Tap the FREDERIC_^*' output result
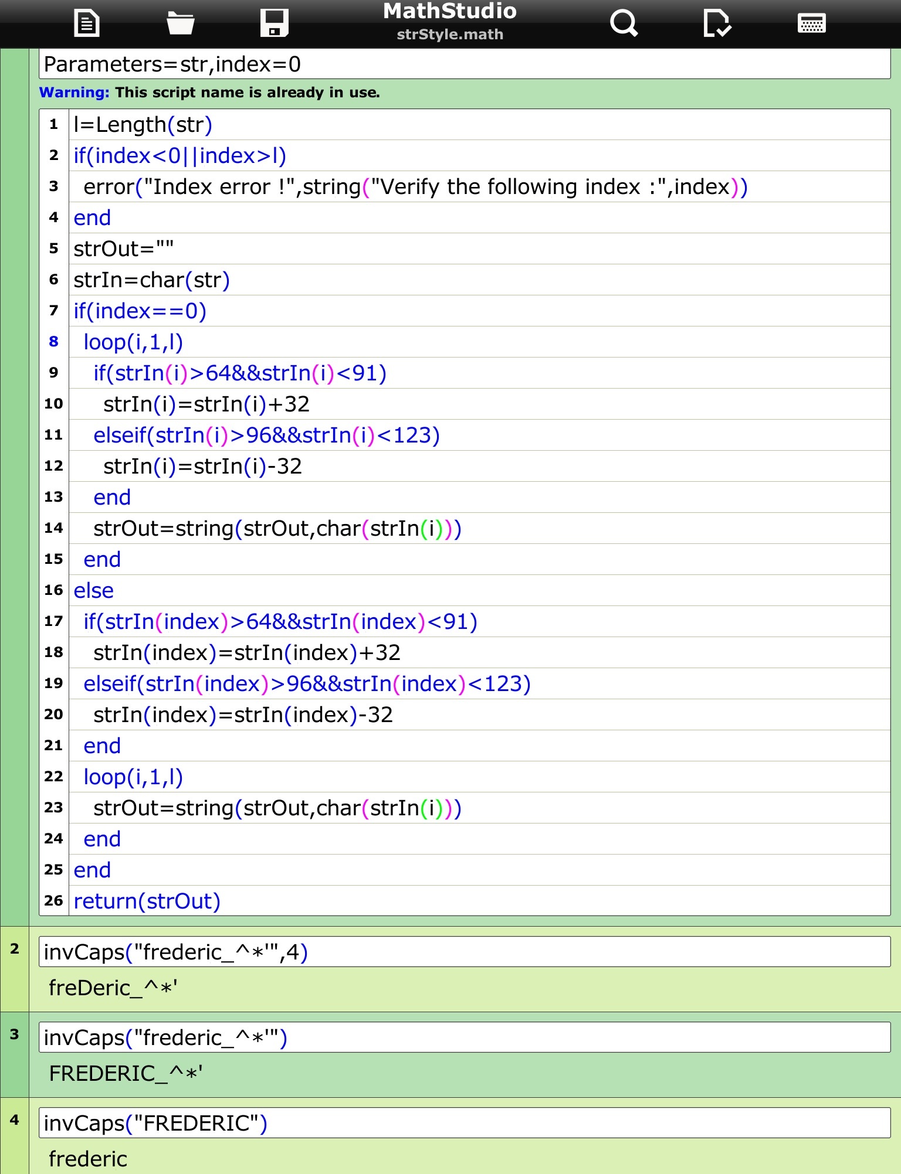Image resolution: width=901 pixels, height=1174 pixels. point(126,1074)
